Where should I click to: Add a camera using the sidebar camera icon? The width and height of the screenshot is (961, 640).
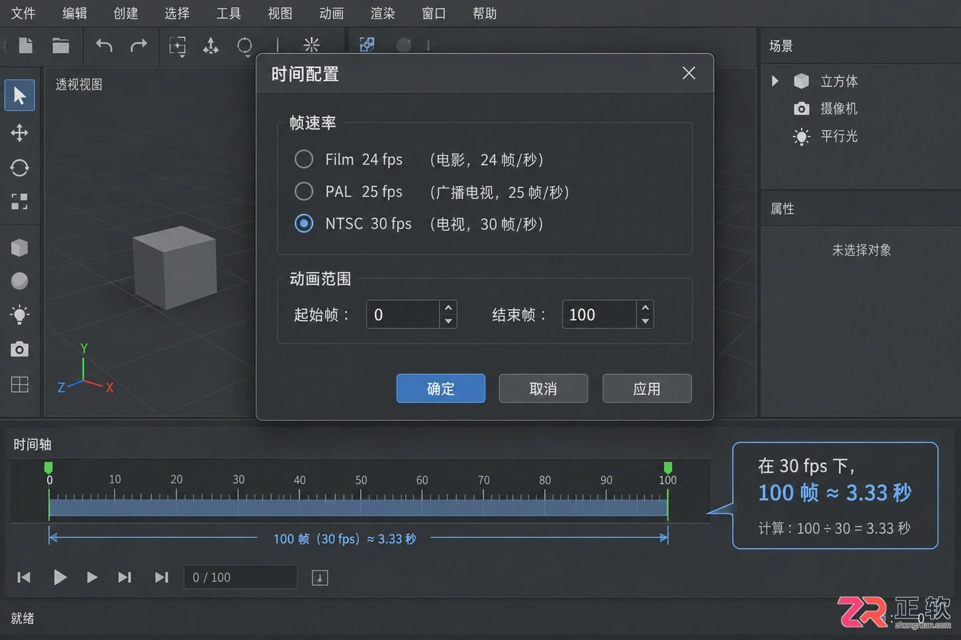tap(19, 349)
